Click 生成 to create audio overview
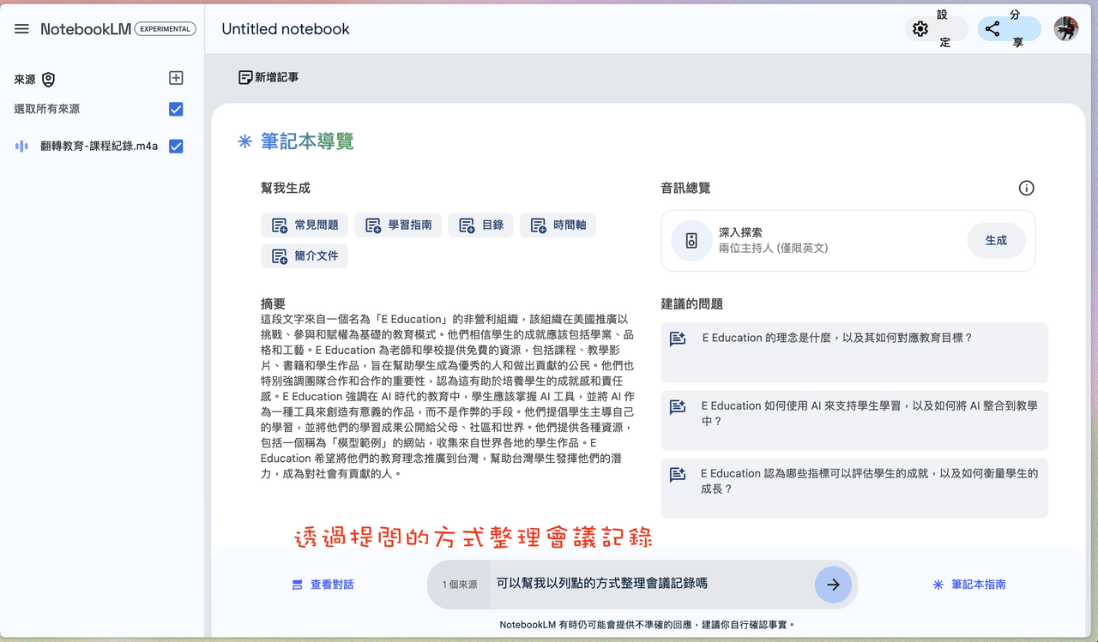This screenshot has width=1098, height=642. pos(996,241)
